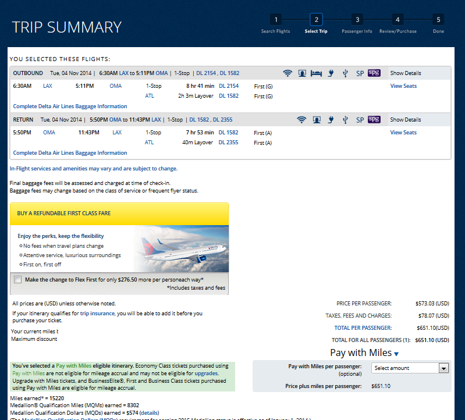Screen dimensions: 465x420
Task: Click the purple SPG badge on return flight
Action: tap(374, 120)
